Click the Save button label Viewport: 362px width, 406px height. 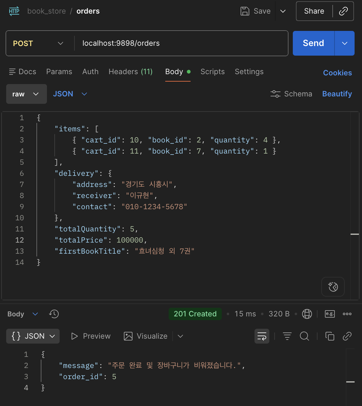click(262, 11)
